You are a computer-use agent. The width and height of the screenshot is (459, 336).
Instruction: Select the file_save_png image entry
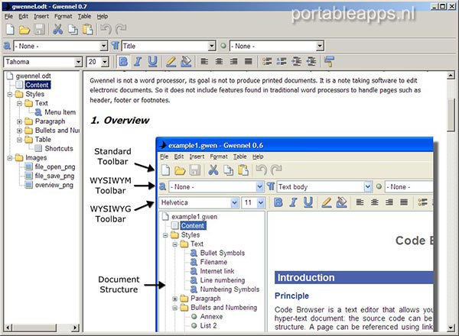[x=54, y=176]
